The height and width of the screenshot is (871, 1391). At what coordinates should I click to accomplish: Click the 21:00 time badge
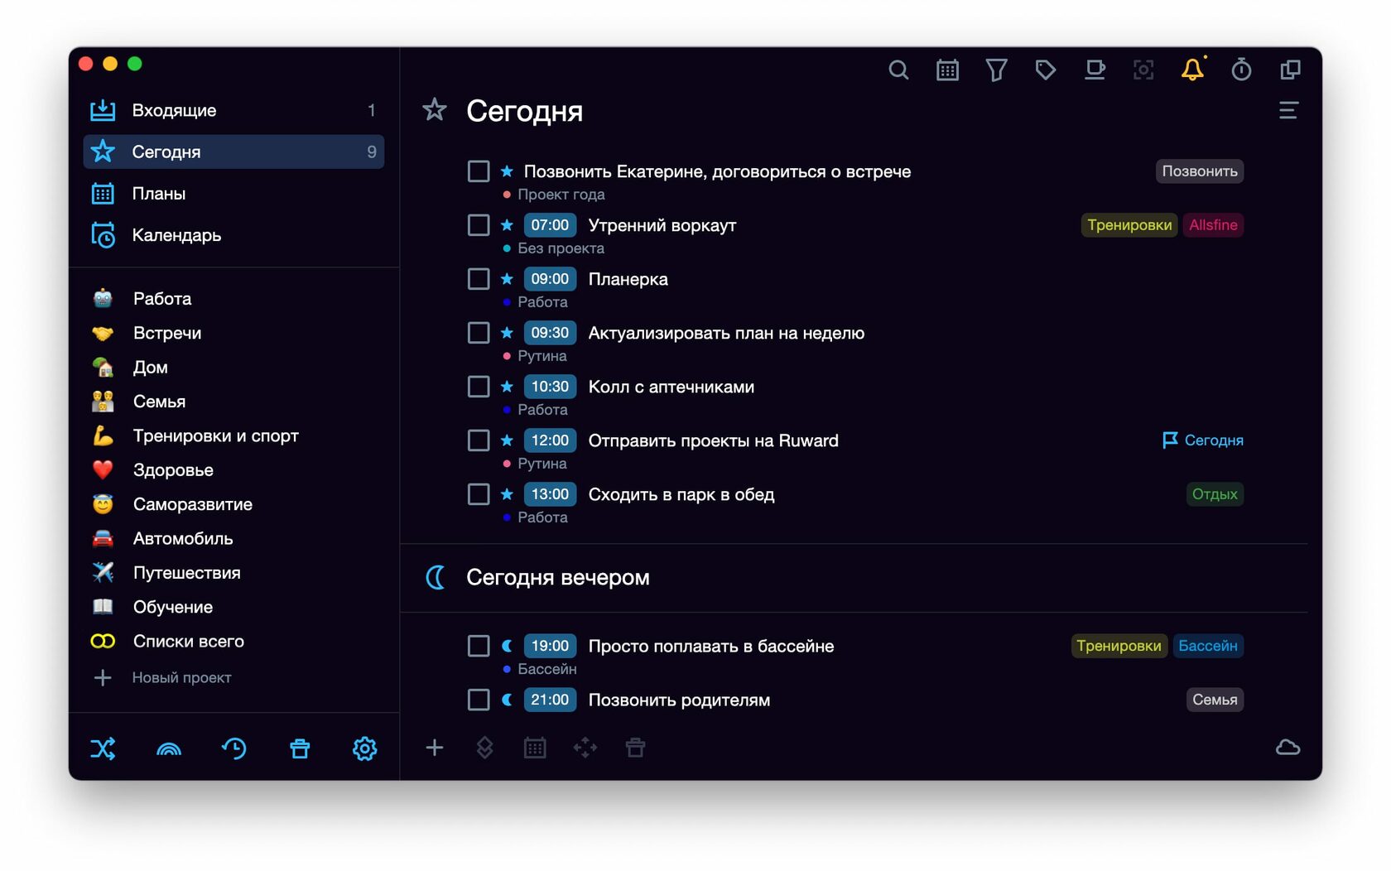click(x=550, y=700)
